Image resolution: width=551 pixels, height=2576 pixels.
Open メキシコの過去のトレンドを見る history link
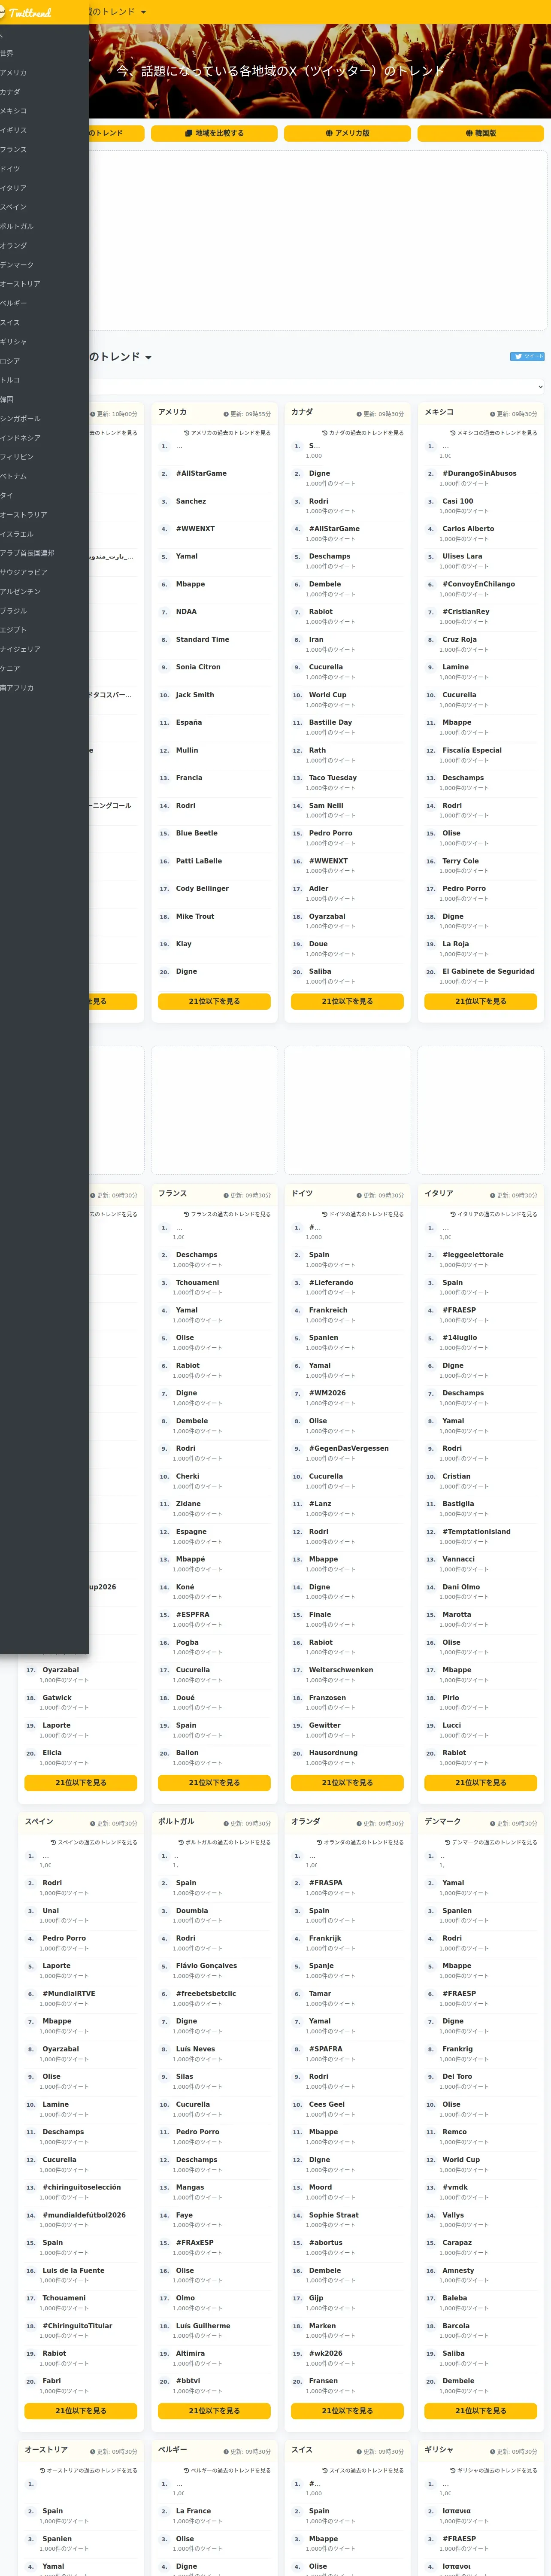click(493, 433)
